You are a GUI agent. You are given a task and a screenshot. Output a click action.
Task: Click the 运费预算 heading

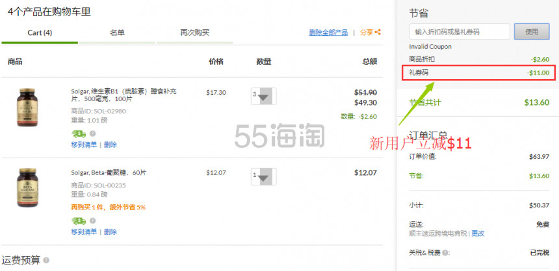pyautogui.click(x=21, y=261)
